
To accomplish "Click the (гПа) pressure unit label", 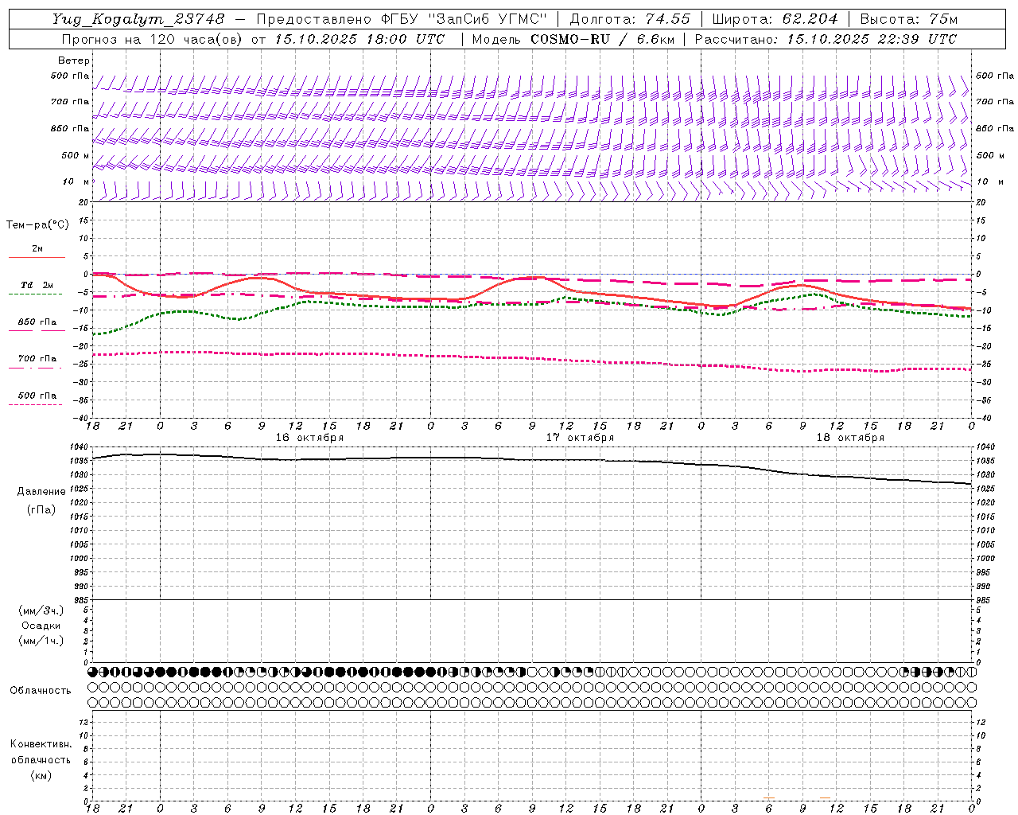I will pos(41,509).
